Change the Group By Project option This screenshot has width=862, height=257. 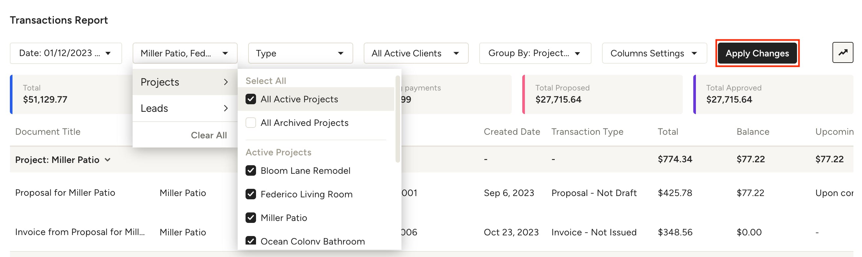(x=535, y=53)
